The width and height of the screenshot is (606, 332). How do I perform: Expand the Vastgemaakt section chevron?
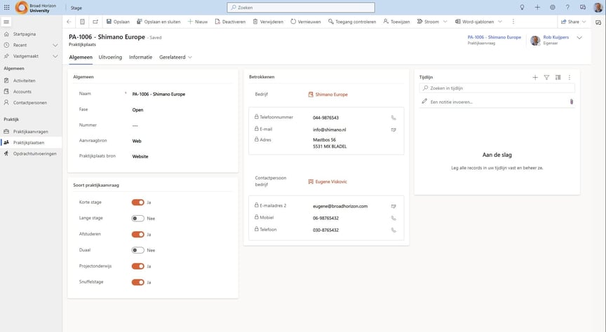point(55,56)
